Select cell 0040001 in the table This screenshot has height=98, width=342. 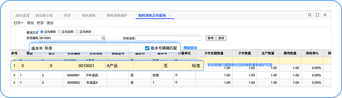74,75
